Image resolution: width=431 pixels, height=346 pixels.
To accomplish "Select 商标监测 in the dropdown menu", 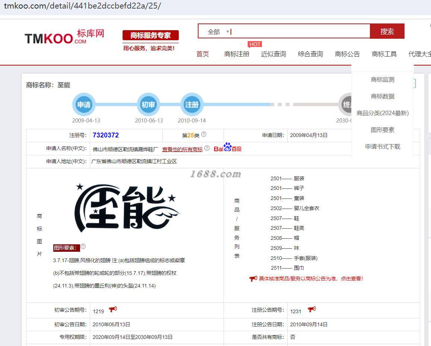I will coord(382,80).
